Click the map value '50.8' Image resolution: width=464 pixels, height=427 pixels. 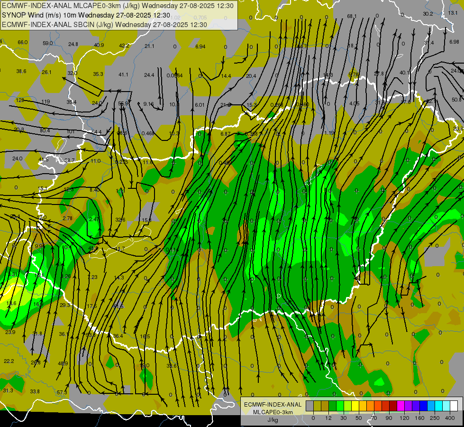(456, 100)
